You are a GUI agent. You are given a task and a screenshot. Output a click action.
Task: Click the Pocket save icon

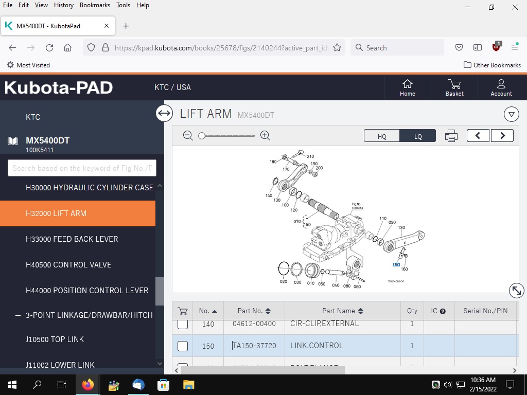(x=459, y=48)
